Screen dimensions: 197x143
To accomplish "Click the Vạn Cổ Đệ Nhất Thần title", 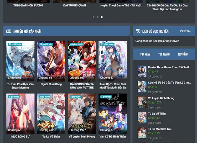I will [112, 137].
